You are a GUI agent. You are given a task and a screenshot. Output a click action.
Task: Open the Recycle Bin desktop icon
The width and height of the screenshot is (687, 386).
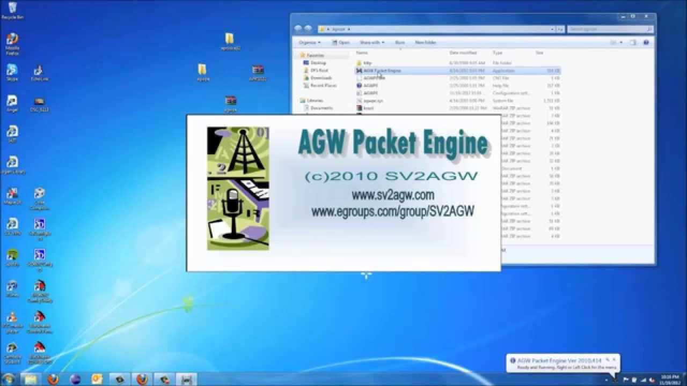(12, 10)
